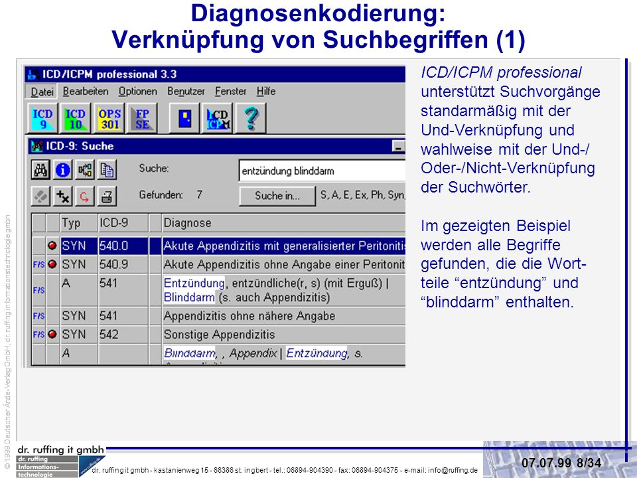The width and height of the screenshot is (637, 478).
Task: Select the "Appendizitis ohne nähere Angabe" row
Action: click(x=218, y=316)
